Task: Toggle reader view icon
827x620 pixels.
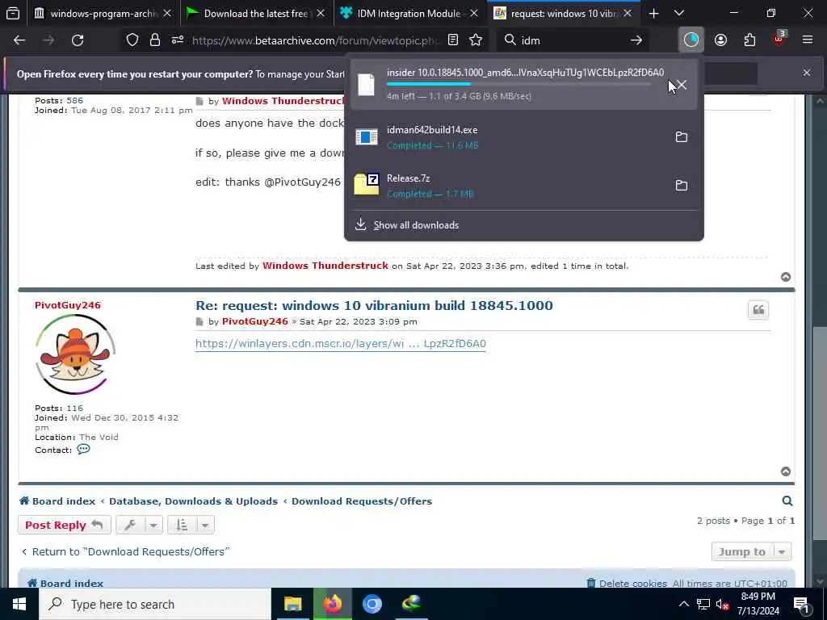Action: 452,40
